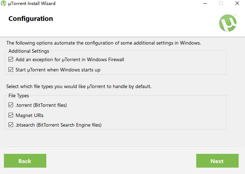Toggle the Magnet URIs checkbox
245x174 pixels.
point(11,115)
